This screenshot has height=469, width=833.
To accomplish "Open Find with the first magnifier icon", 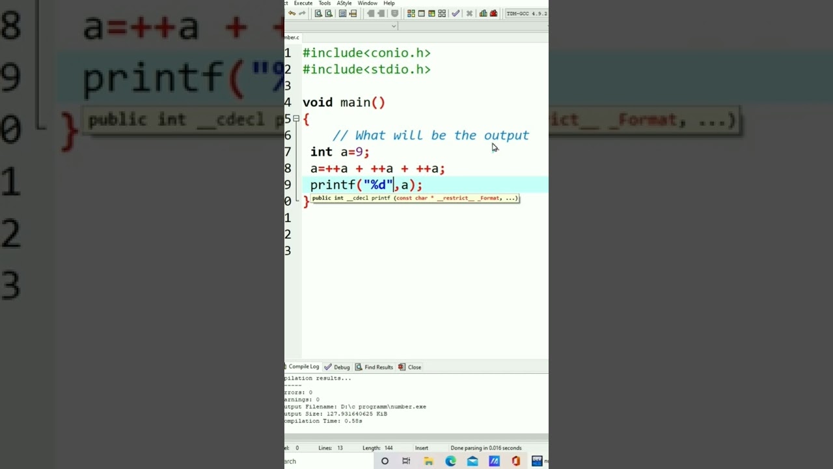I will [x=318, y=13].
